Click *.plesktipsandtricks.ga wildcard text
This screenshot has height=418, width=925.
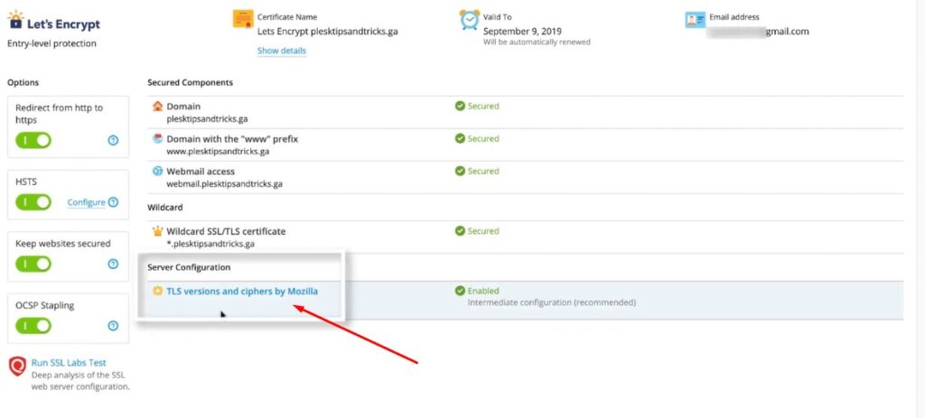(x=210, y=244)
